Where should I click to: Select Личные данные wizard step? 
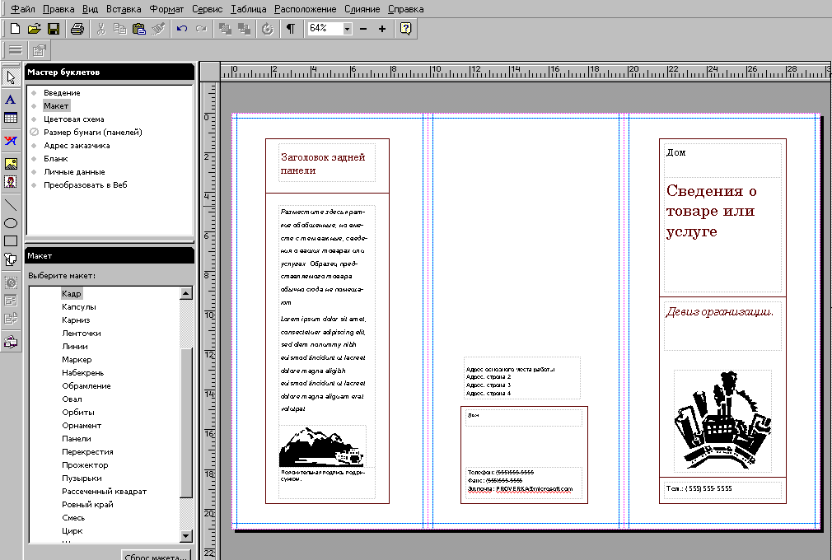[x=73, y=172]
